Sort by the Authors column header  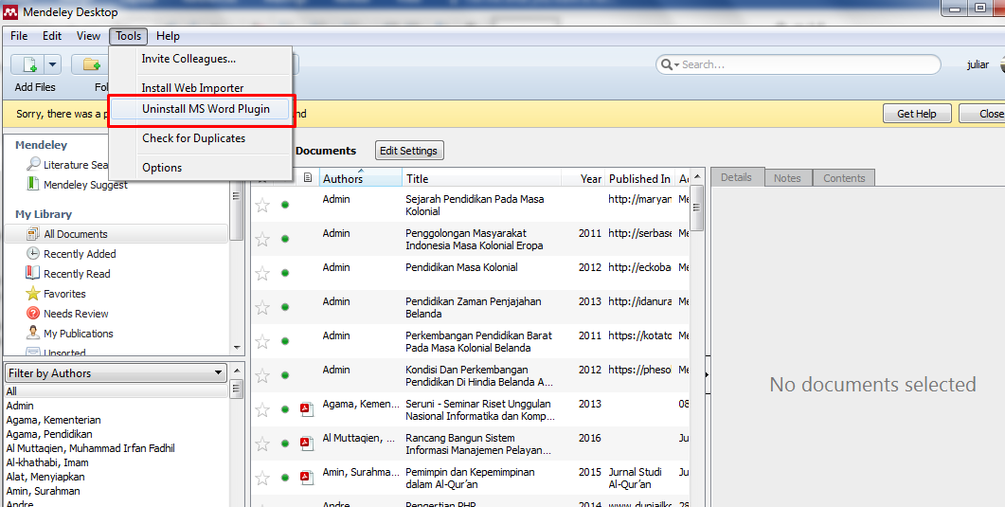[360, 179]
